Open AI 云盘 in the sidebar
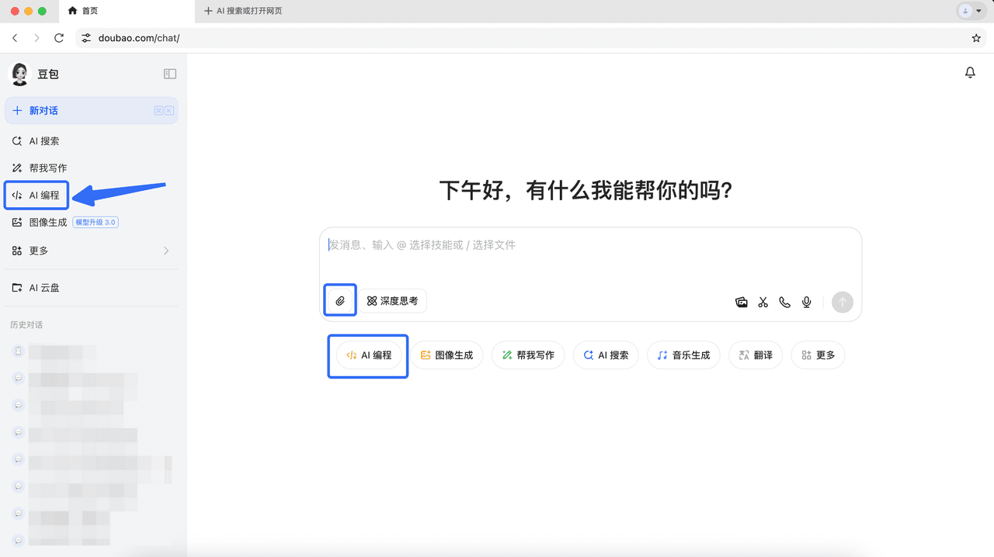This screenshot has width=994, height=557. click(44, 288)
